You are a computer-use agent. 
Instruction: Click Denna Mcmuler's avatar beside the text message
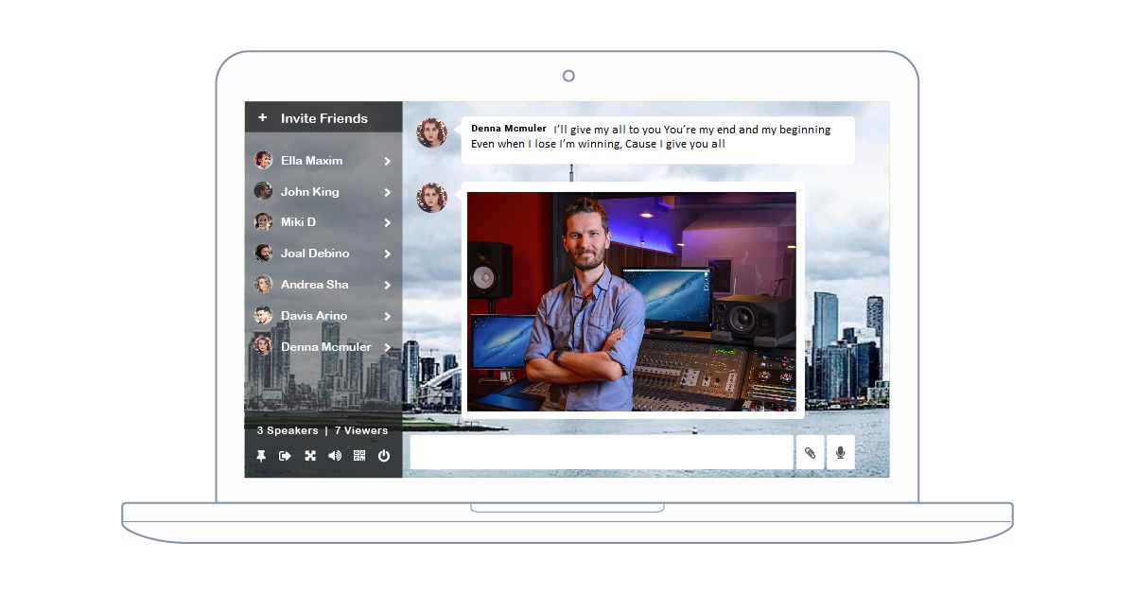431,133
